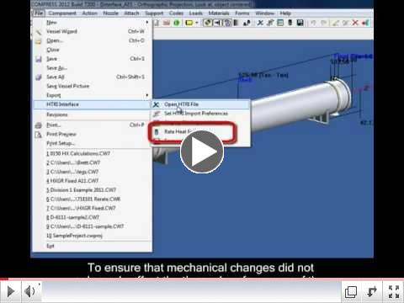This screenshot has height=303, width=404.
Task: Open the Loads menu
Action: pyautogui.click(x=196, y=13)
